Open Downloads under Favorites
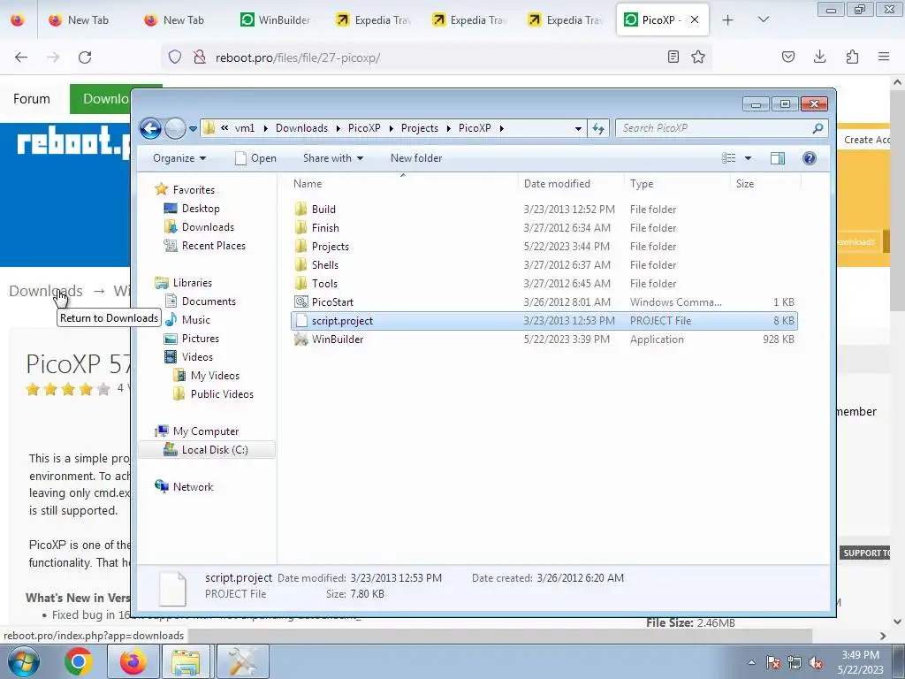 click(208, 227)
